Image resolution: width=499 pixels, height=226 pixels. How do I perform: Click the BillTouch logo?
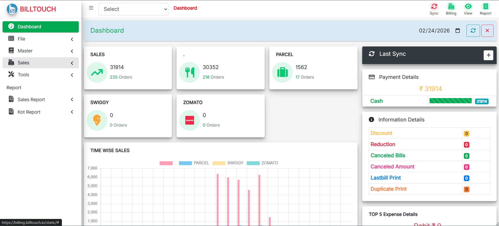coord(31,9)
